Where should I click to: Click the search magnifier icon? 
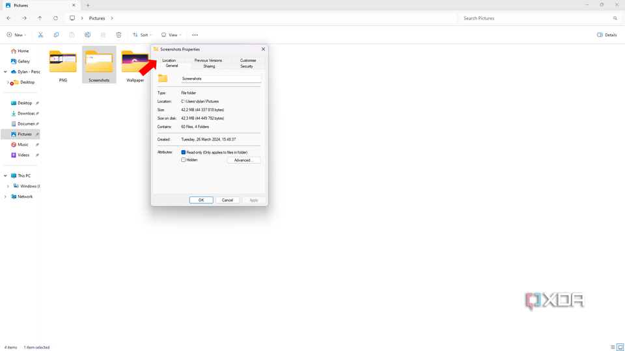click(615, 18)
